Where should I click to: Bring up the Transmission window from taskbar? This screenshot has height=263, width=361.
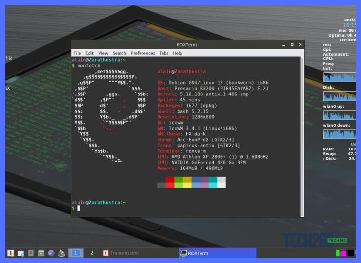tap(140, 253)
